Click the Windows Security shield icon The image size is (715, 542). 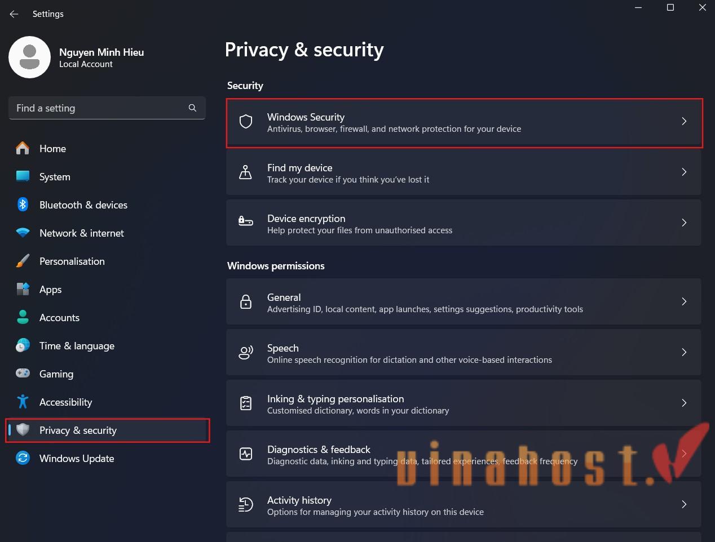246,122
